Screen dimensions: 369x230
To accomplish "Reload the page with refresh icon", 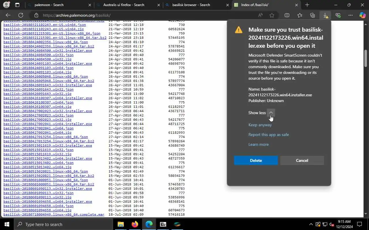I will (21, 15).
